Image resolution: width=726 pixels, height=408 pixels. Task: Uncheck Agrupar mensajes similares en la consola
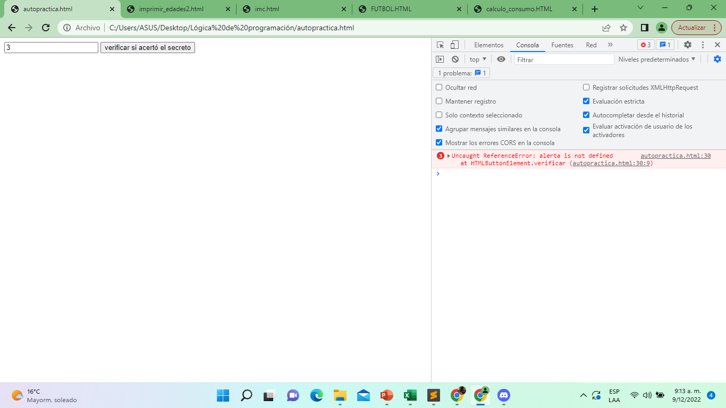439,129
